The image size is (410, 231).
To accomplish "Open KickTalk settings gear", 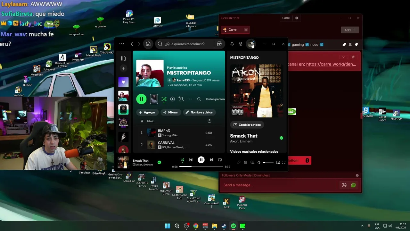I will (297, 18).
